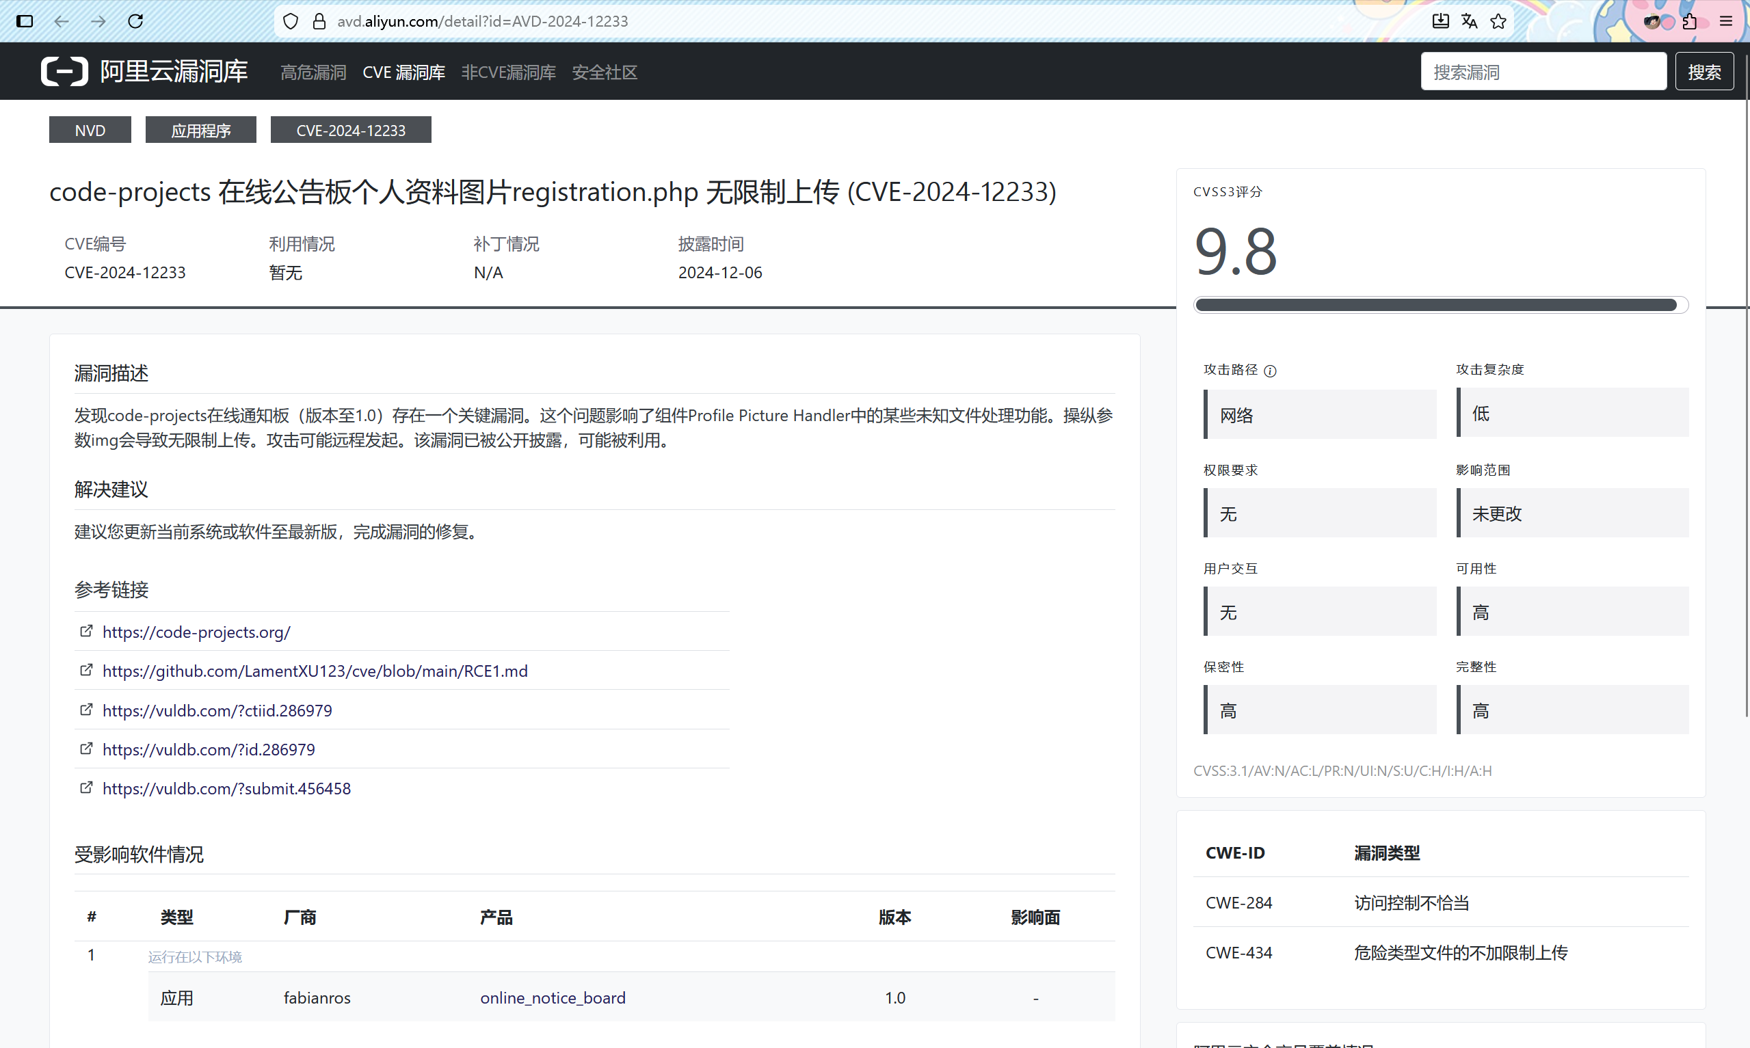Open the browser extensions puzzle icon

pyautogui.click(x=1689, y=21)
